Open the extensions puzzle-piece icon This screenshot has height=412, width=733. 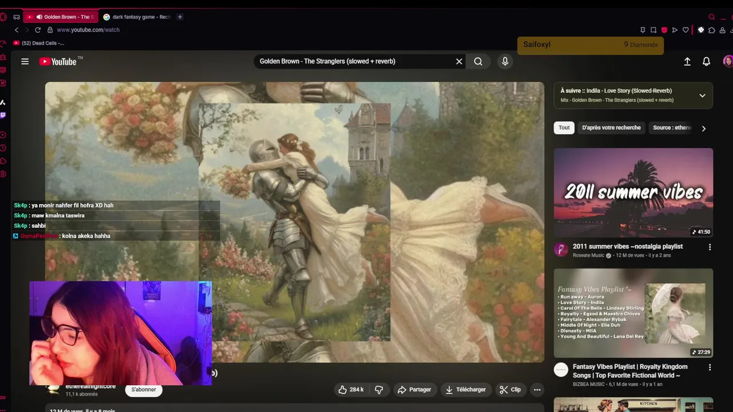pyautogui.click(x=711, y=30)
